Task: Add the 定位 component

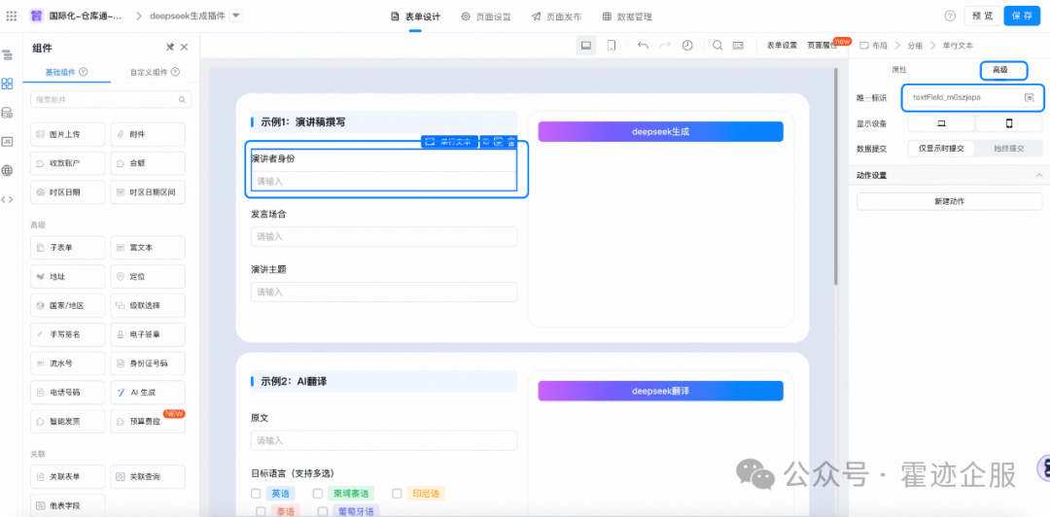Action: [148, 277]
